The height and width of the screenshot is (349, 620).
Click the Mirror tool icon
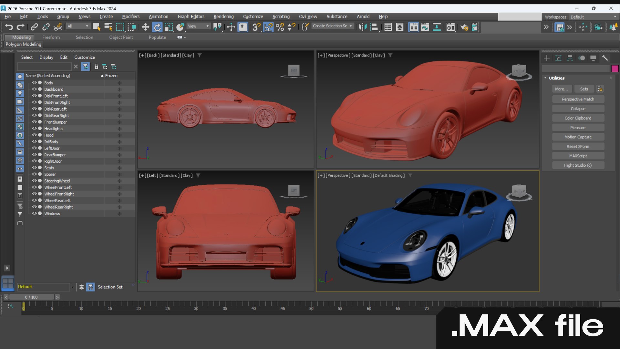click(363, 27)
